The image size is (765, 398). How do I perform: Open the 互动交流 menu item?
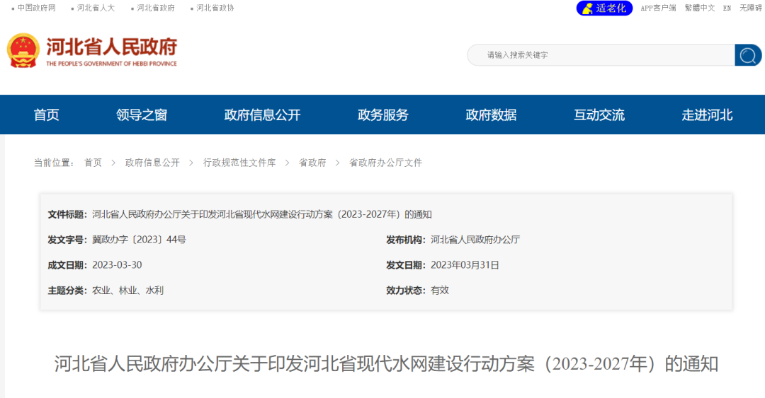(x=599, y=115)
